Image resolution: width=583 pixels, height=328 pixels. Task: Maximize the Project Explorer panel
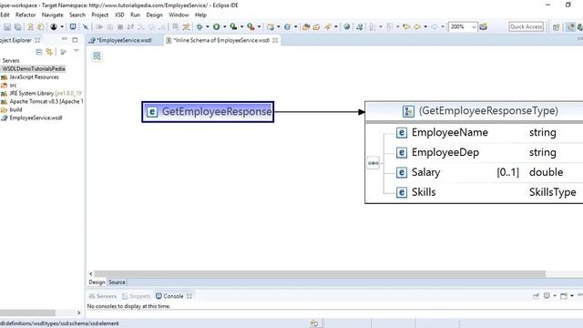[75, 40]
